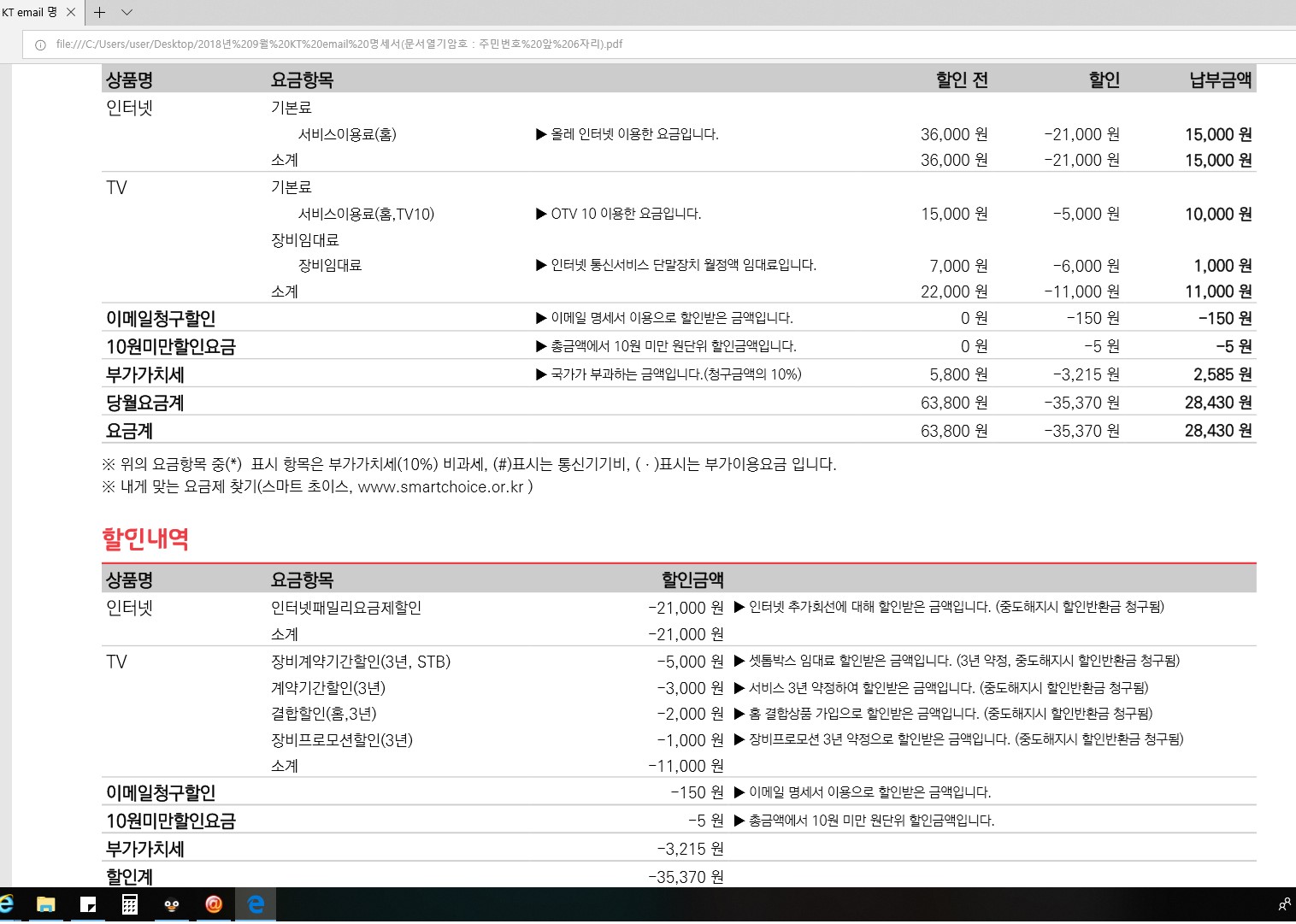
Task: Open the People icon in system tray
Action: tap(1284, 904)
